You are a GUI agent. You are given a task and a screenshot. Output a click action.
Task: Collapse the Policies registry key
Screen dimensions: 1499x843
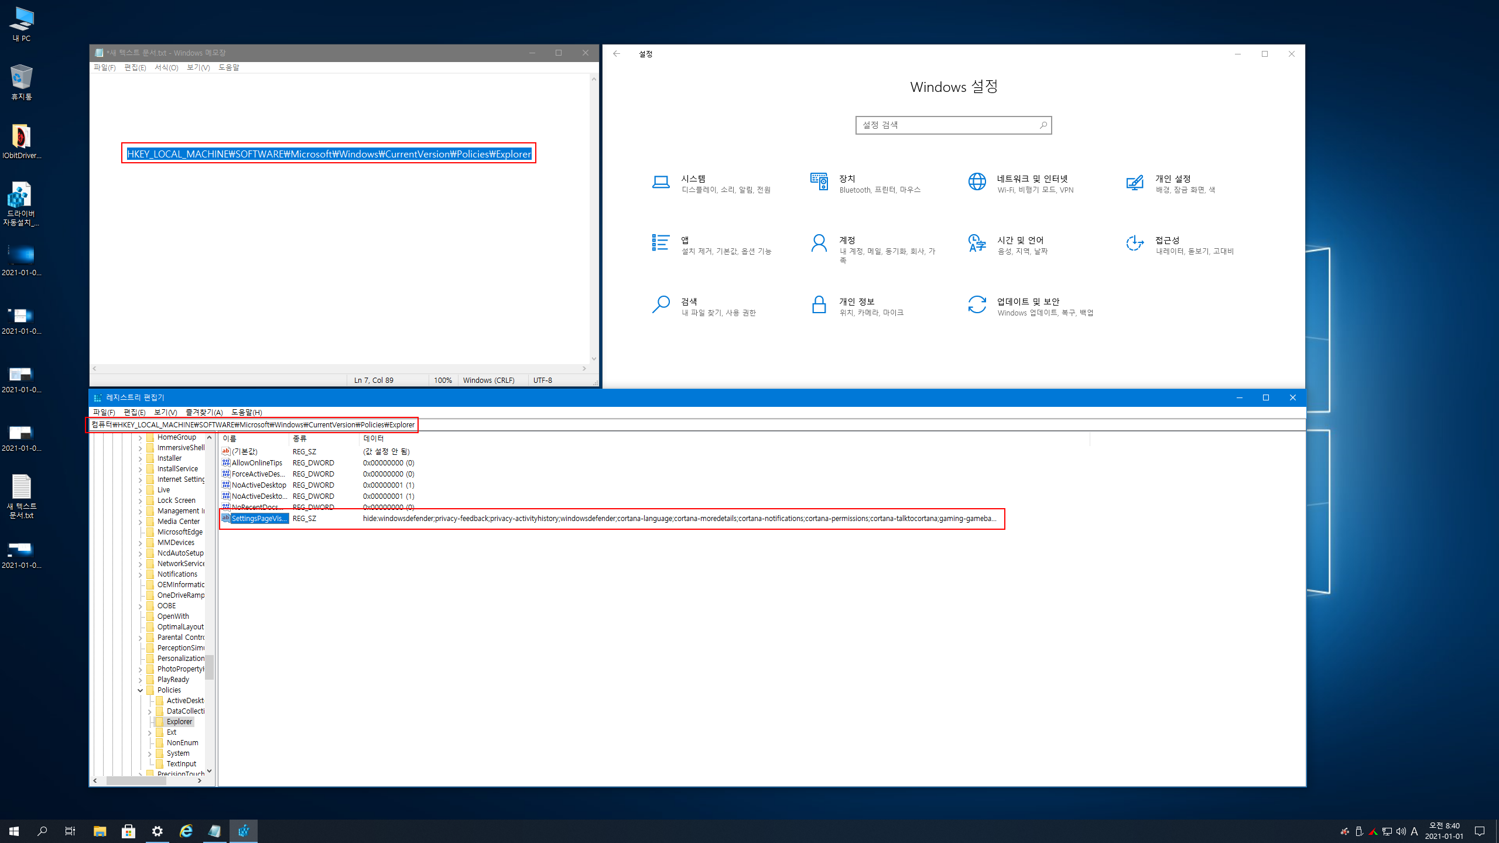tap(141, 690)
